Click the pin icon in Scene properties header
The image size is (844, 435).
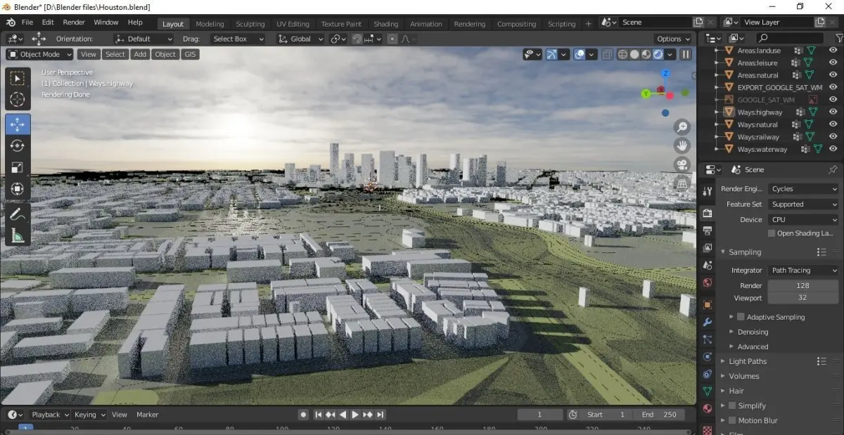point(833,169)
